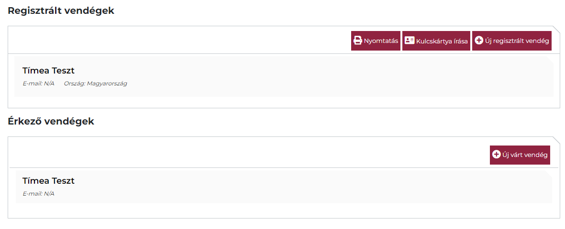The height and width of the screenshot is (229, 565).
Task: Click the Regisztrált vendégek heading
Action: [x=61, y=10]
